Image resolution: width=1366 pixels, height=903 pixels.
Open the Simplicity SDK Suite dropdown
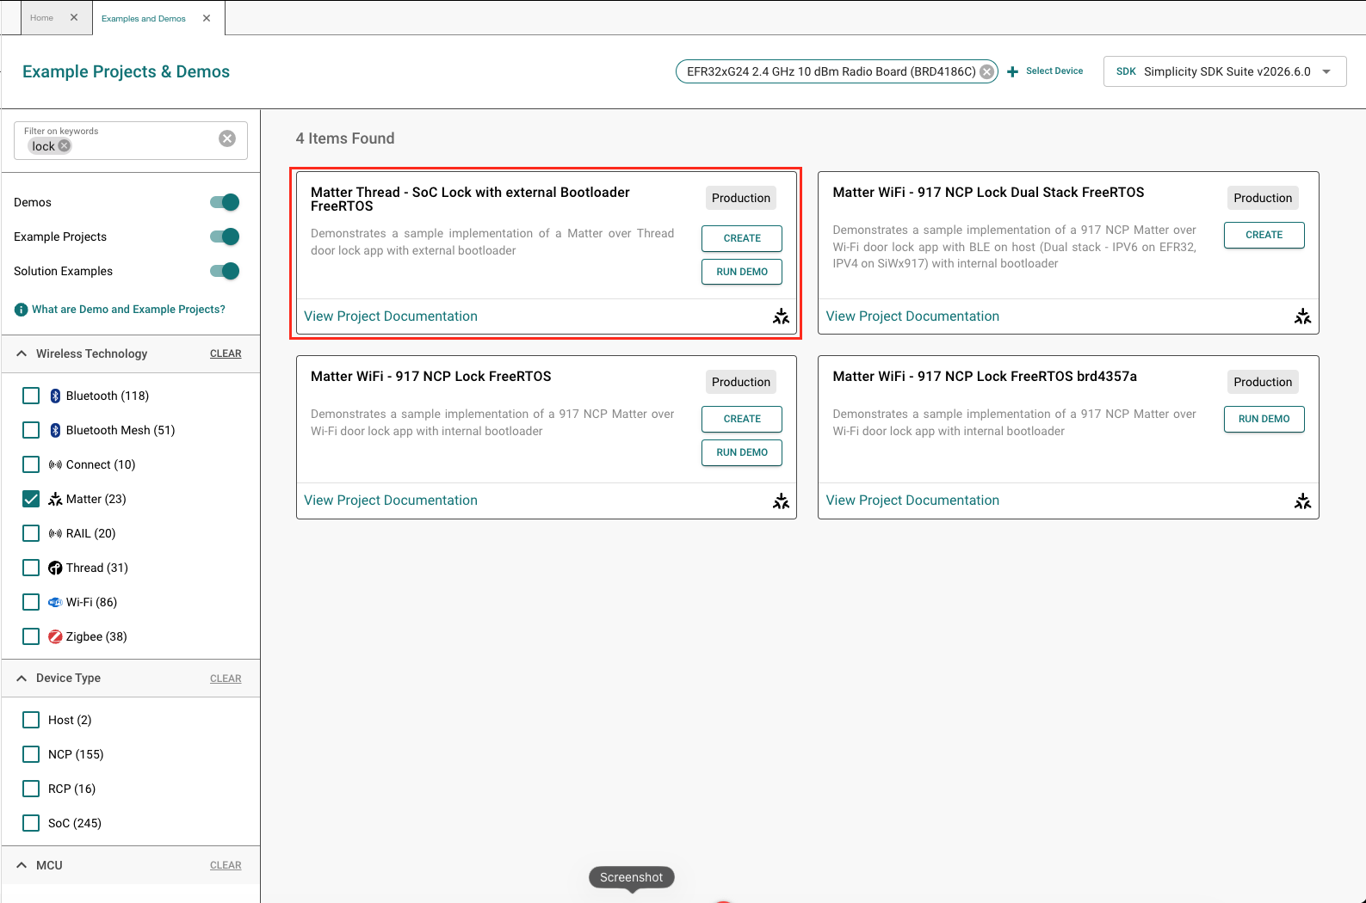(x=1225, y=71)
